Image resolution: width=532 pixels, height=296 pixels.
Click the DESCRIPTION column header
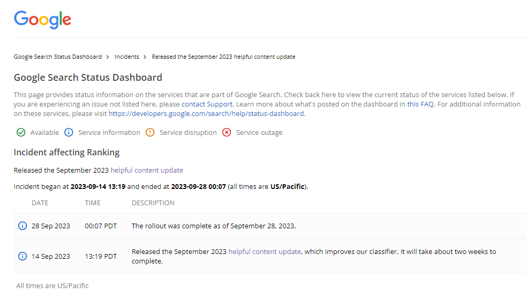click(153, 203)
